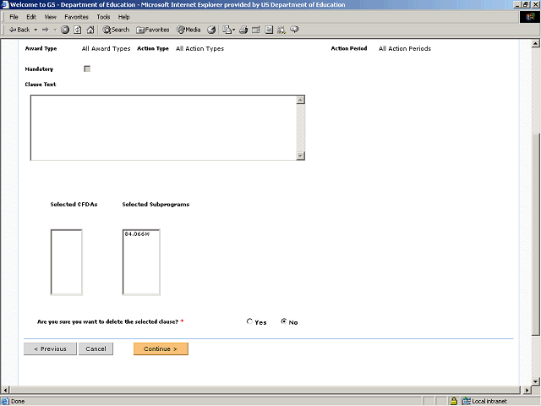The height and width of the screenshot is (406, 541).
Task: Open the Help menu
Action: (x=123, y=17)
